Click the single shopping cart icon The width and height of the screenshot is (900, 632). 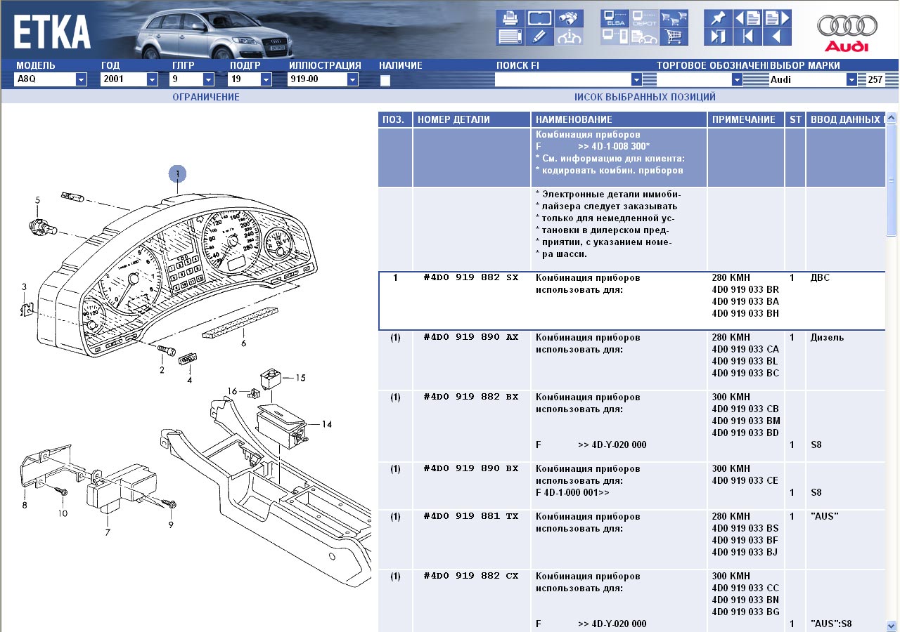point(674,37)
